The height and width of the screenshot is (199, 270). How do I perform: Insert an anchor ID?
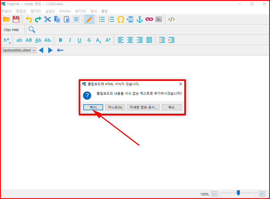[x=140, y=19]
